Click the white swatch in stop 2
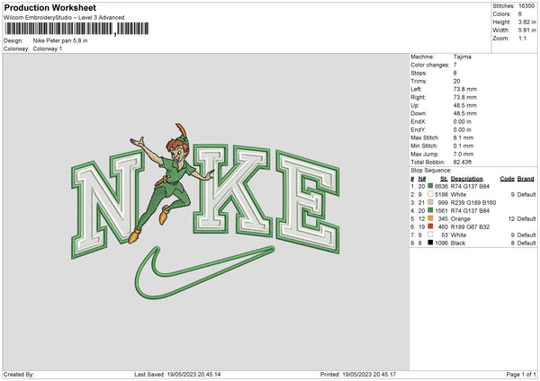Screen dimensions: 540x381 [430, 194]
